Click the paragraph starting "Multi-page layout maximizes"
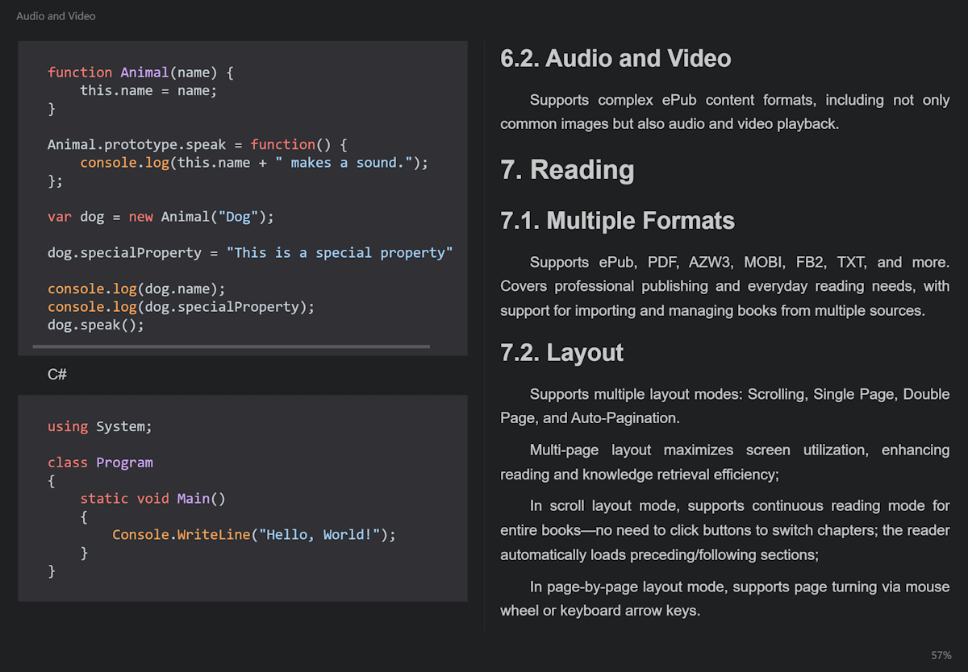 [724, 462]
